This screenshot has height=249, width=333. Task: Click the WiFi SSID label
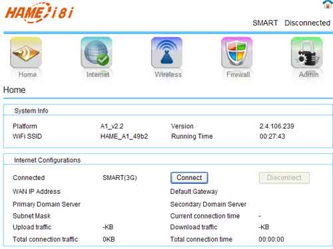27,136
